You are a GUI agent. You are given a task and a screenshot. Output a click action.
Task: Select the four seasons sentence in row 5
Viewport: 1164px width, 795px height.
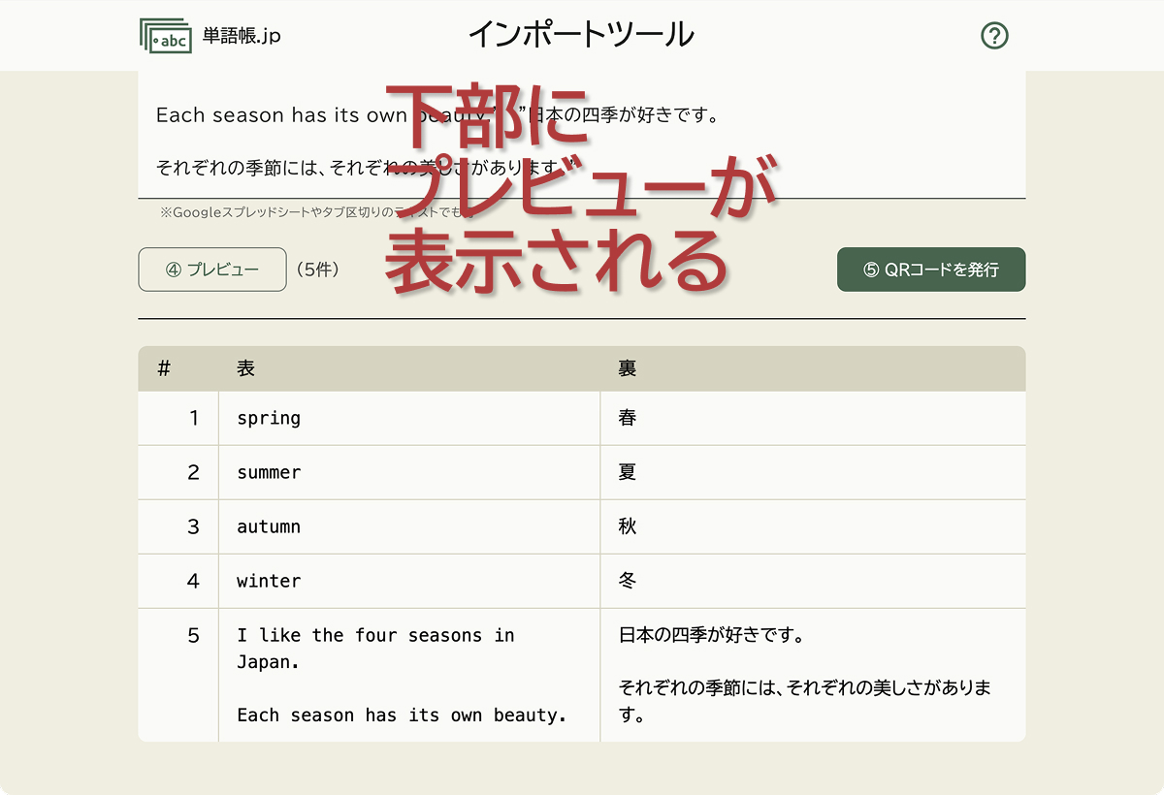pos(388,675)
